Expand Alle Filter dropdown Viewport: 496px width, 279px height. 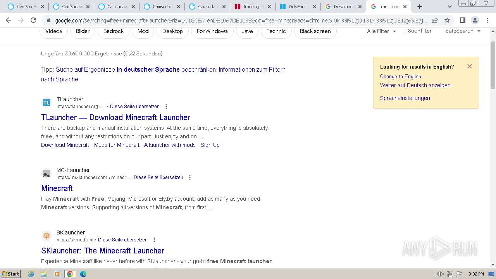pyautogui.click(x=381, y=31)
